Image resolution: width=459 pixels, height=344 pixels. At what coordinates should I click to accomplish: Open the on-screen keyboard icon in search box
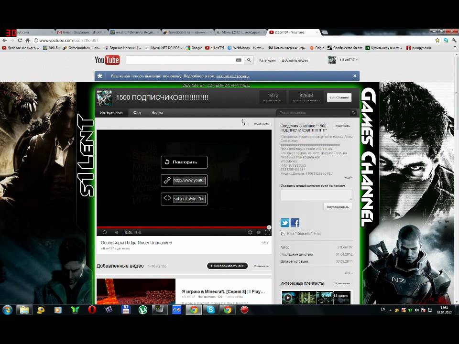click(239, 60)
